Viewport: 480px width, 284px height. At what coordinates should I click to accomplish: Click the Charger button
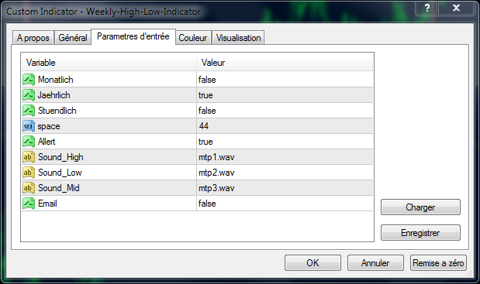[x=420, y=207]
